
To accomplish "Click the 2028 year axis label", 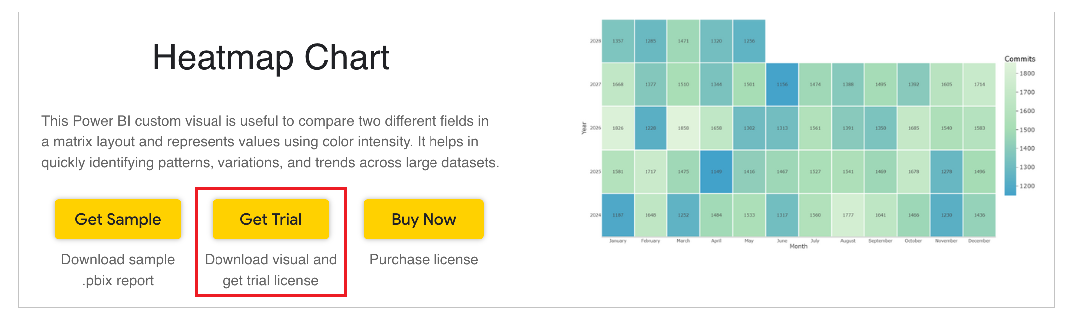I will (x=595, y=41).
